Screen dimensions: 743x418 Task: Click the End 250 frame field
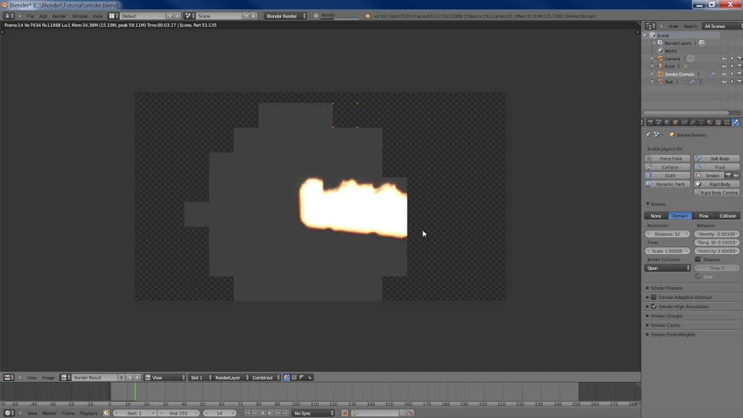coord(179,413)
